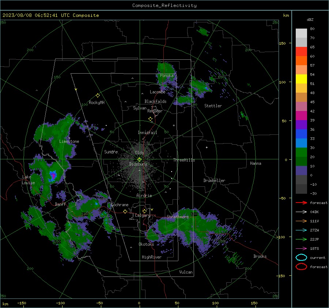Click the HighRiver town label
The width and height of the screenshot is (329, 308).
coord(152,257)
